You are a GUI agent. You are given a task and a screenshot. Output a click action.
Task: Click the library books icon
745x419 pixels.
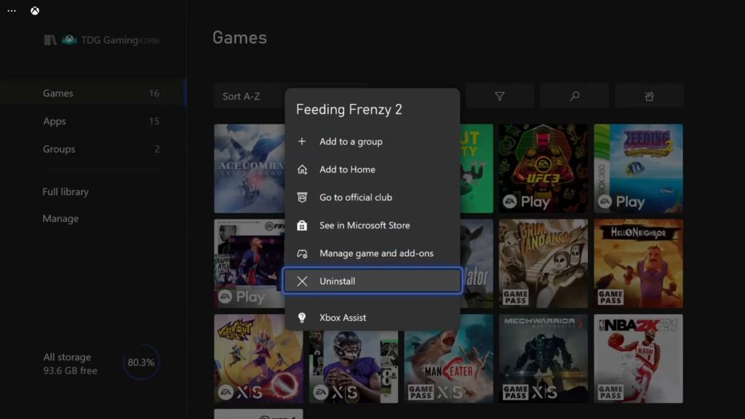50,40
